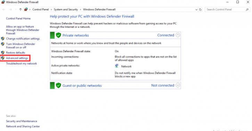Click the shield icon beside Advanced settings

[2, 58]
